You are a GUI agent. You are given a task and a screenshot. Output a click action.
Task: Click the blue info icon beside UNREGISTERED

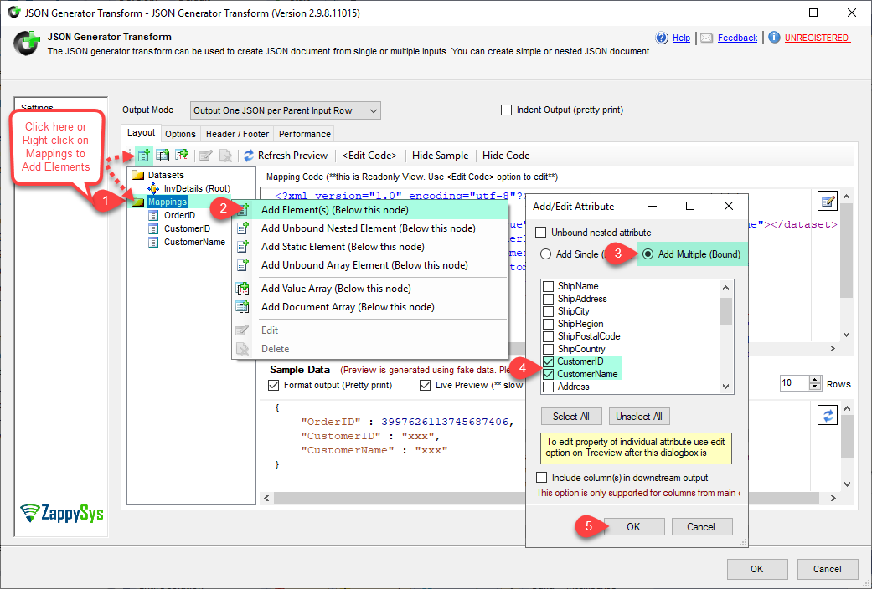click(x=774, y=37)
